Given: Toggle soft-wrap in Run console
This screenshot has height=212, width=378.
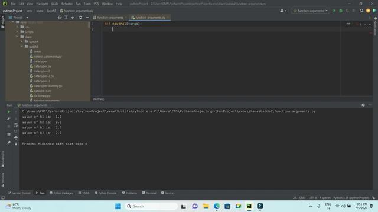Looking at the screenshot, I should [16, 125].
